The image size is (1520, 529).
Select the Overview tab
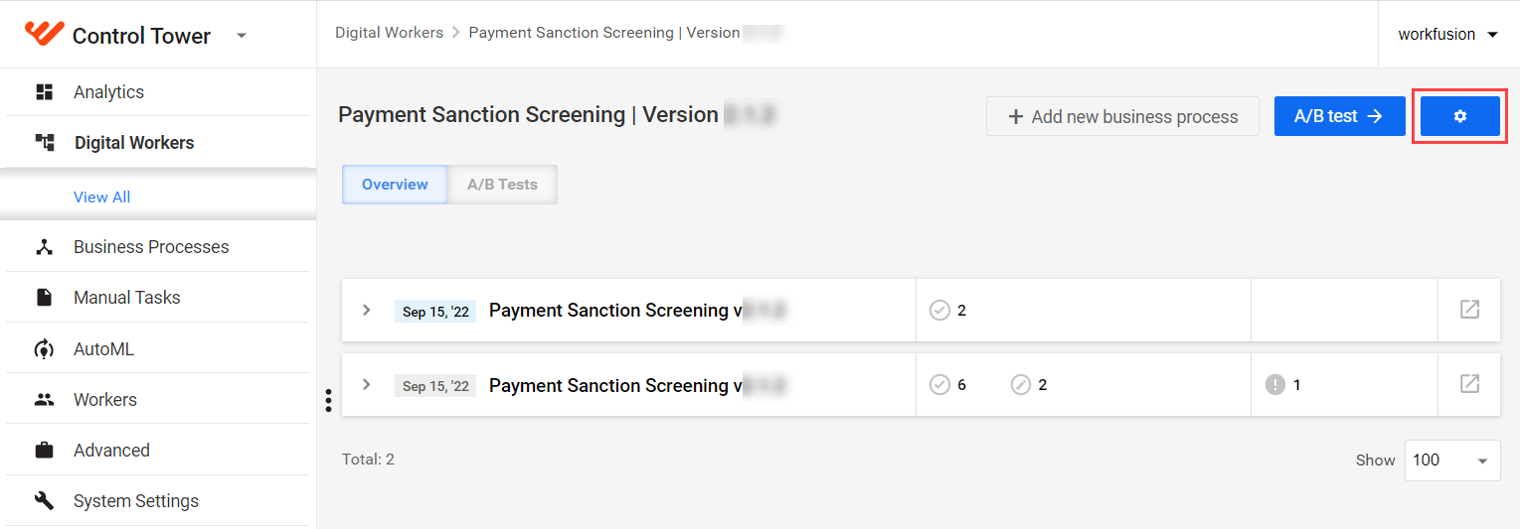click(x=395, y=185)
